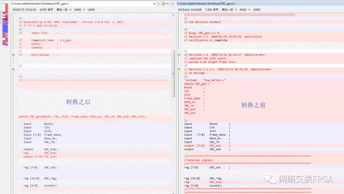Click the 'Generated by X-HDL VHDL Translator' line

click(x=71, y=22)
